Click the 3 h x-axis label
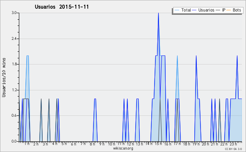246x152 pixels. [46, 144]
